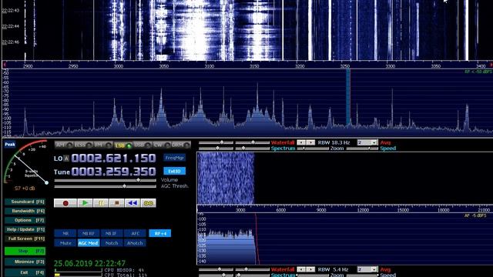The image size is (493, 277).
Task: Click the LO frequency display 0002.621.150
Action: coord(113,158)
